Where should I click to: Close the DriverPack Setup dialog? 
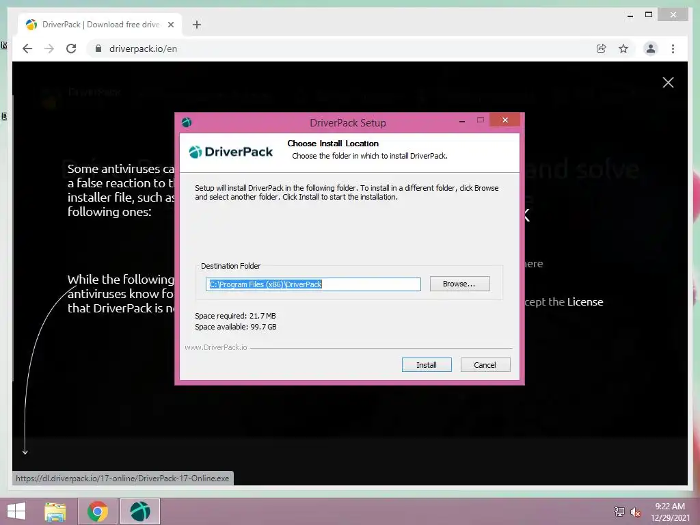(505, 120)
